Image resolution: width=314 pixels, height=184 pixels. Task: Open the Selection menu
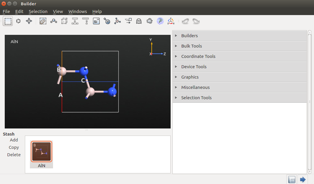pos(38,12)
